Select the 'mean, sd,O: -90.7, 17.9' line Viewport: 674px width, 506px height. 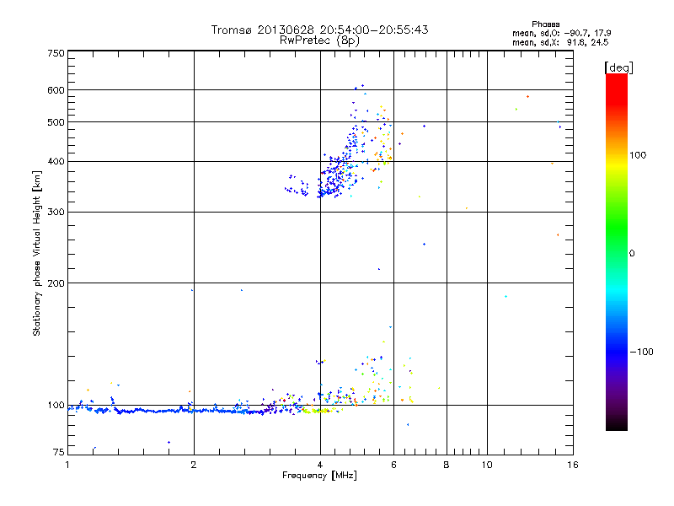click(x=561, y=33)
